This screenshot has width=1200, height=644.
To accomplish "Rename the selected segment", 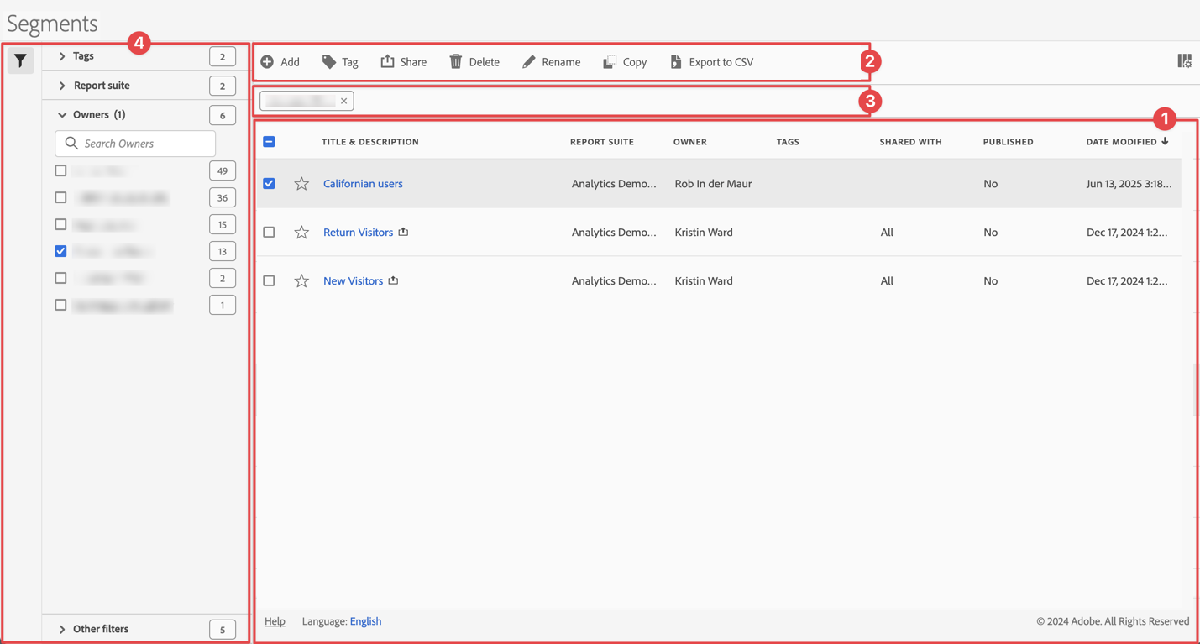I will pos(551,62).
